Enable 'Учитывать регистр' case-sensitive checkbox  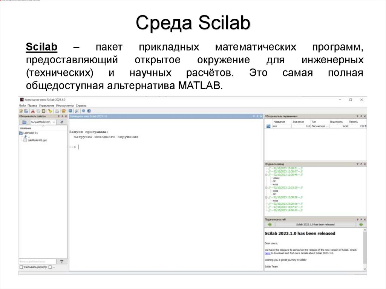point(21,267)
